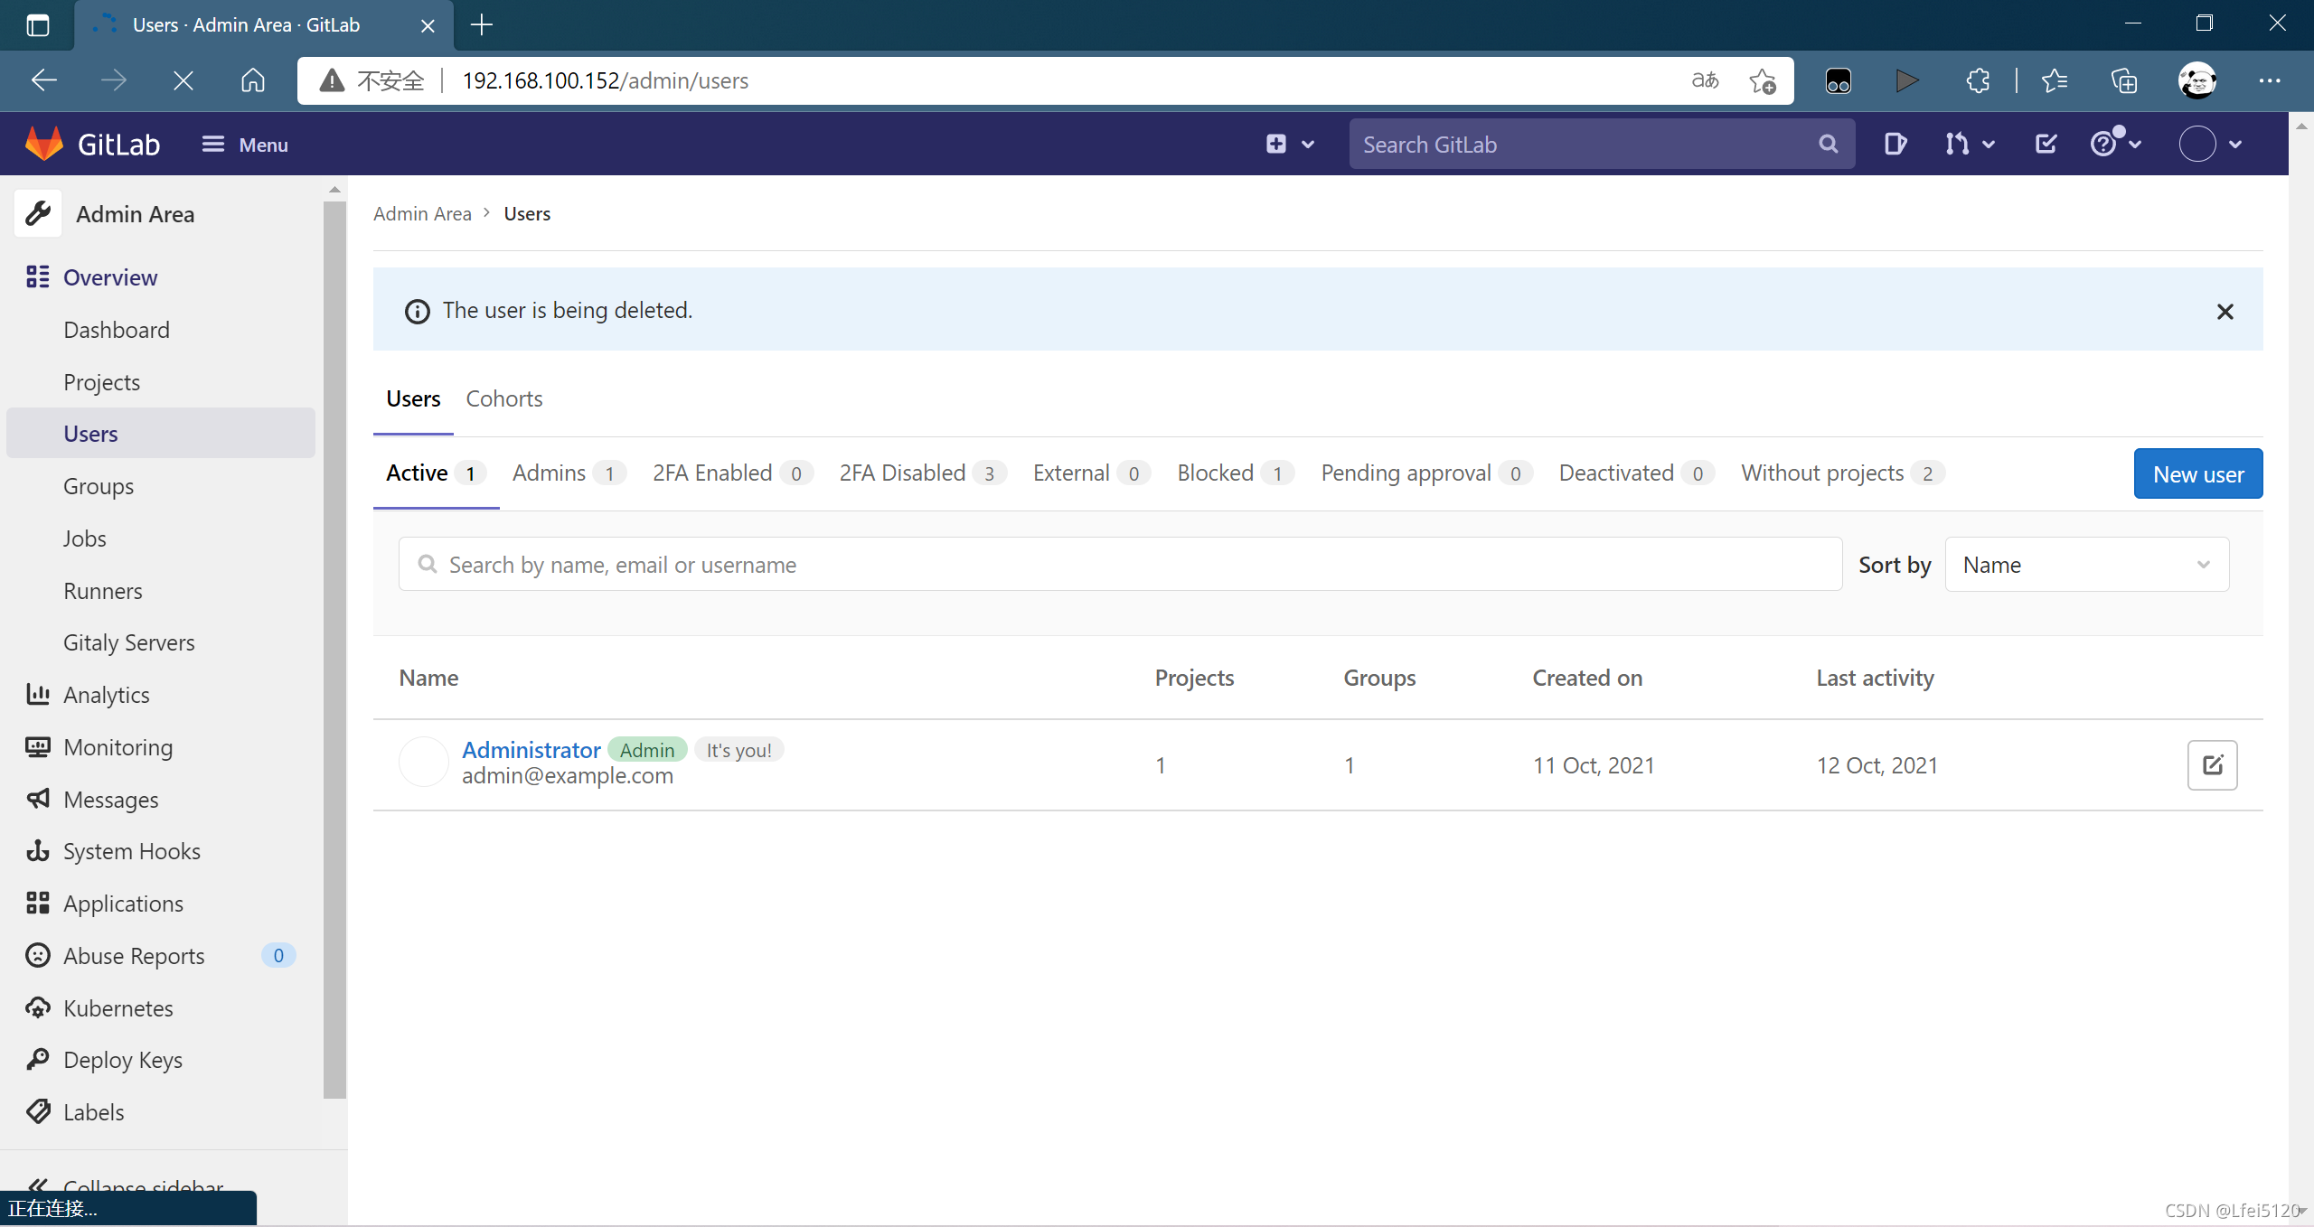Click the Admin Area wrench icon
This screenshot has width=2314, height=1227.
pos(38,214)
